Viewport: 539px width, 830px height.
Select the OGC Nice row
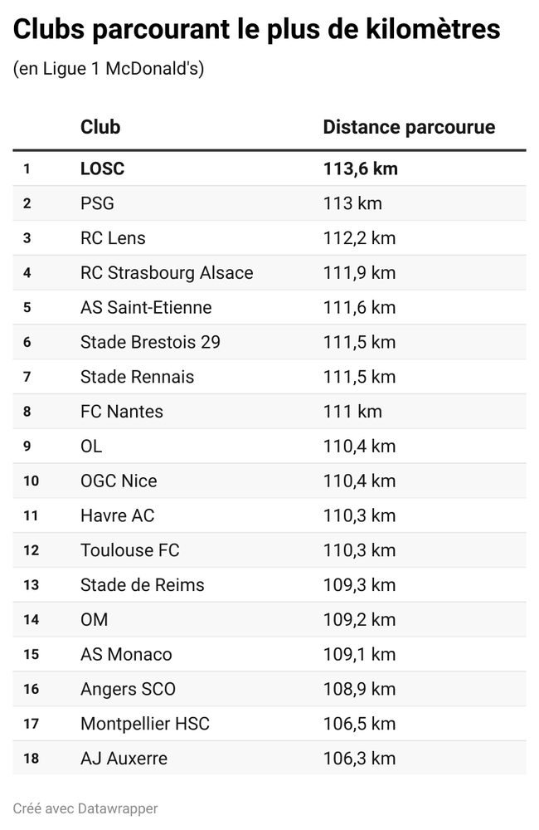pyautogui.click(x=119, y=481)
